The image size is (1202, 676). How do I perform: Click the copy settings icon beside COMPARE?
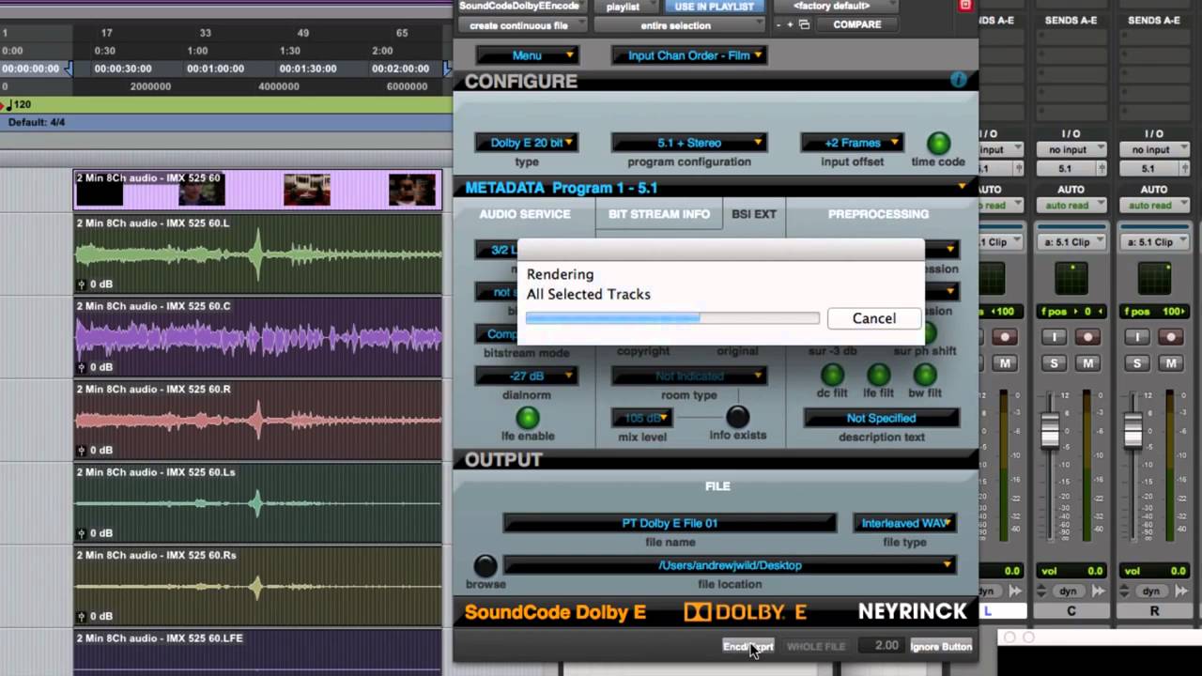click(x=805, y=24)
